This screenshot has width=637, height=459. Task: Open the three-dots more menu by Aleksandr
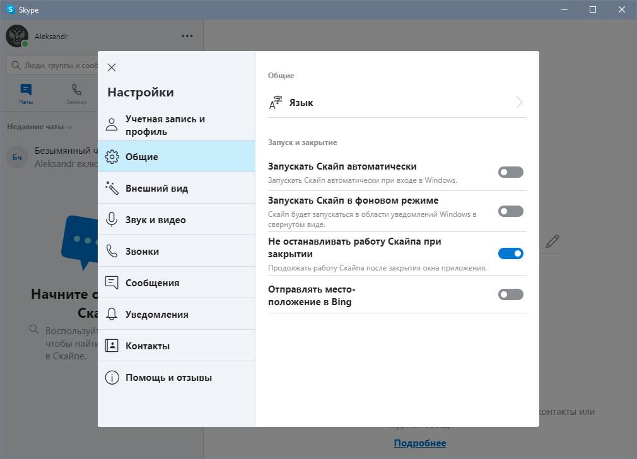[187, 36]
